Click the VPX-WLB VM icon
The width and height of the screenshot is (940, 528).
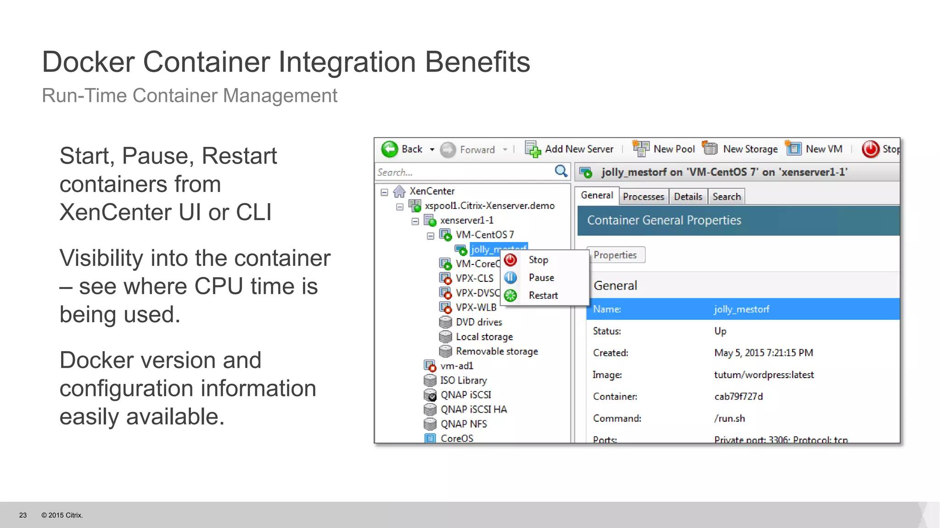point(446,307)
